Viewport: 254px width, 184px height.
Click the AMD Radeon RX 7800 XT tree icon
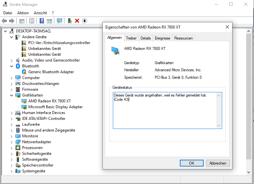[x=24, y=101]
